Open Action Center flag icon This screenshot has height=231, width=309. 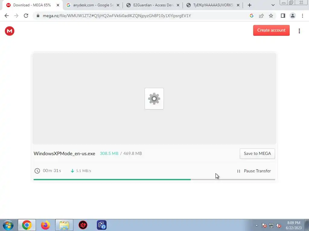(x=264, y=225)
